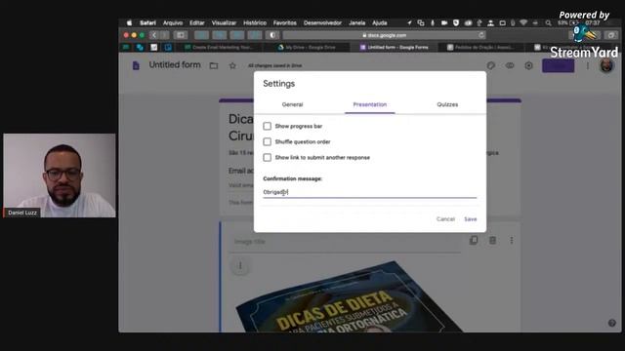Image resolution: width=625 pixels, height=351 pixels.
Task: Check Show link to submit another response
Action: 267,158
